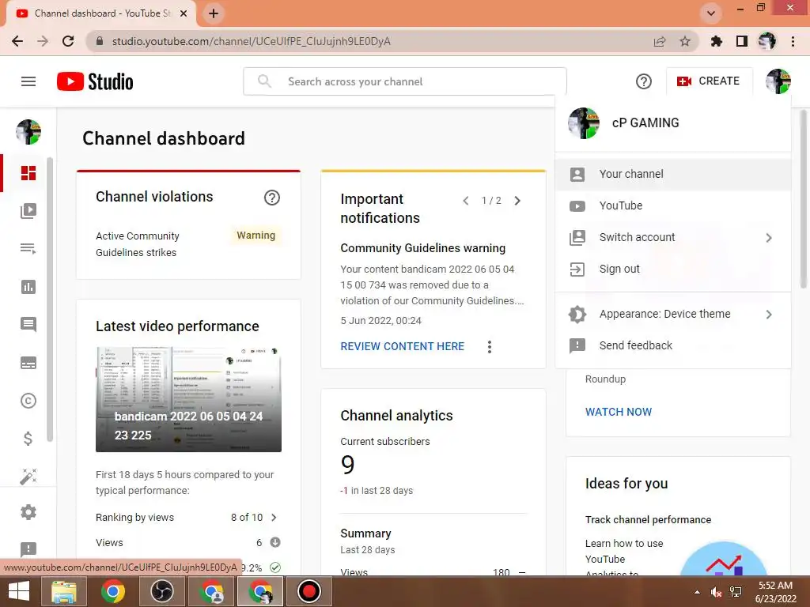Click the Community Guidelines warning heading

coord(423,248)
